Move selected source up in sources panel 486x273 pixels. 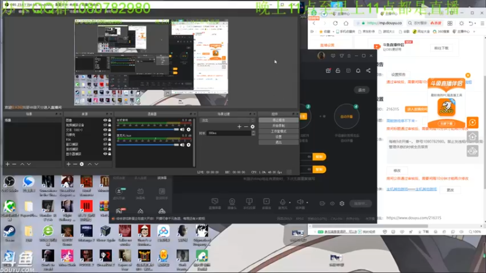[x=89, y=164]
